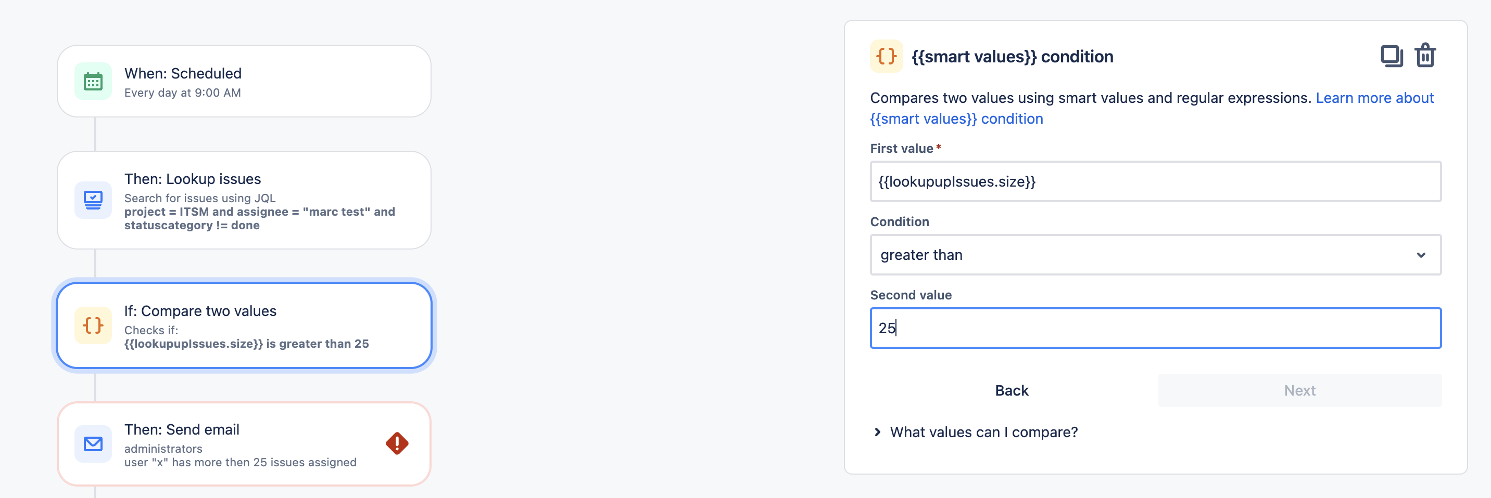Click the calendar icon on the Scheduled trigger
This screenshot has height=498, width=1491.
coord(93,81)
